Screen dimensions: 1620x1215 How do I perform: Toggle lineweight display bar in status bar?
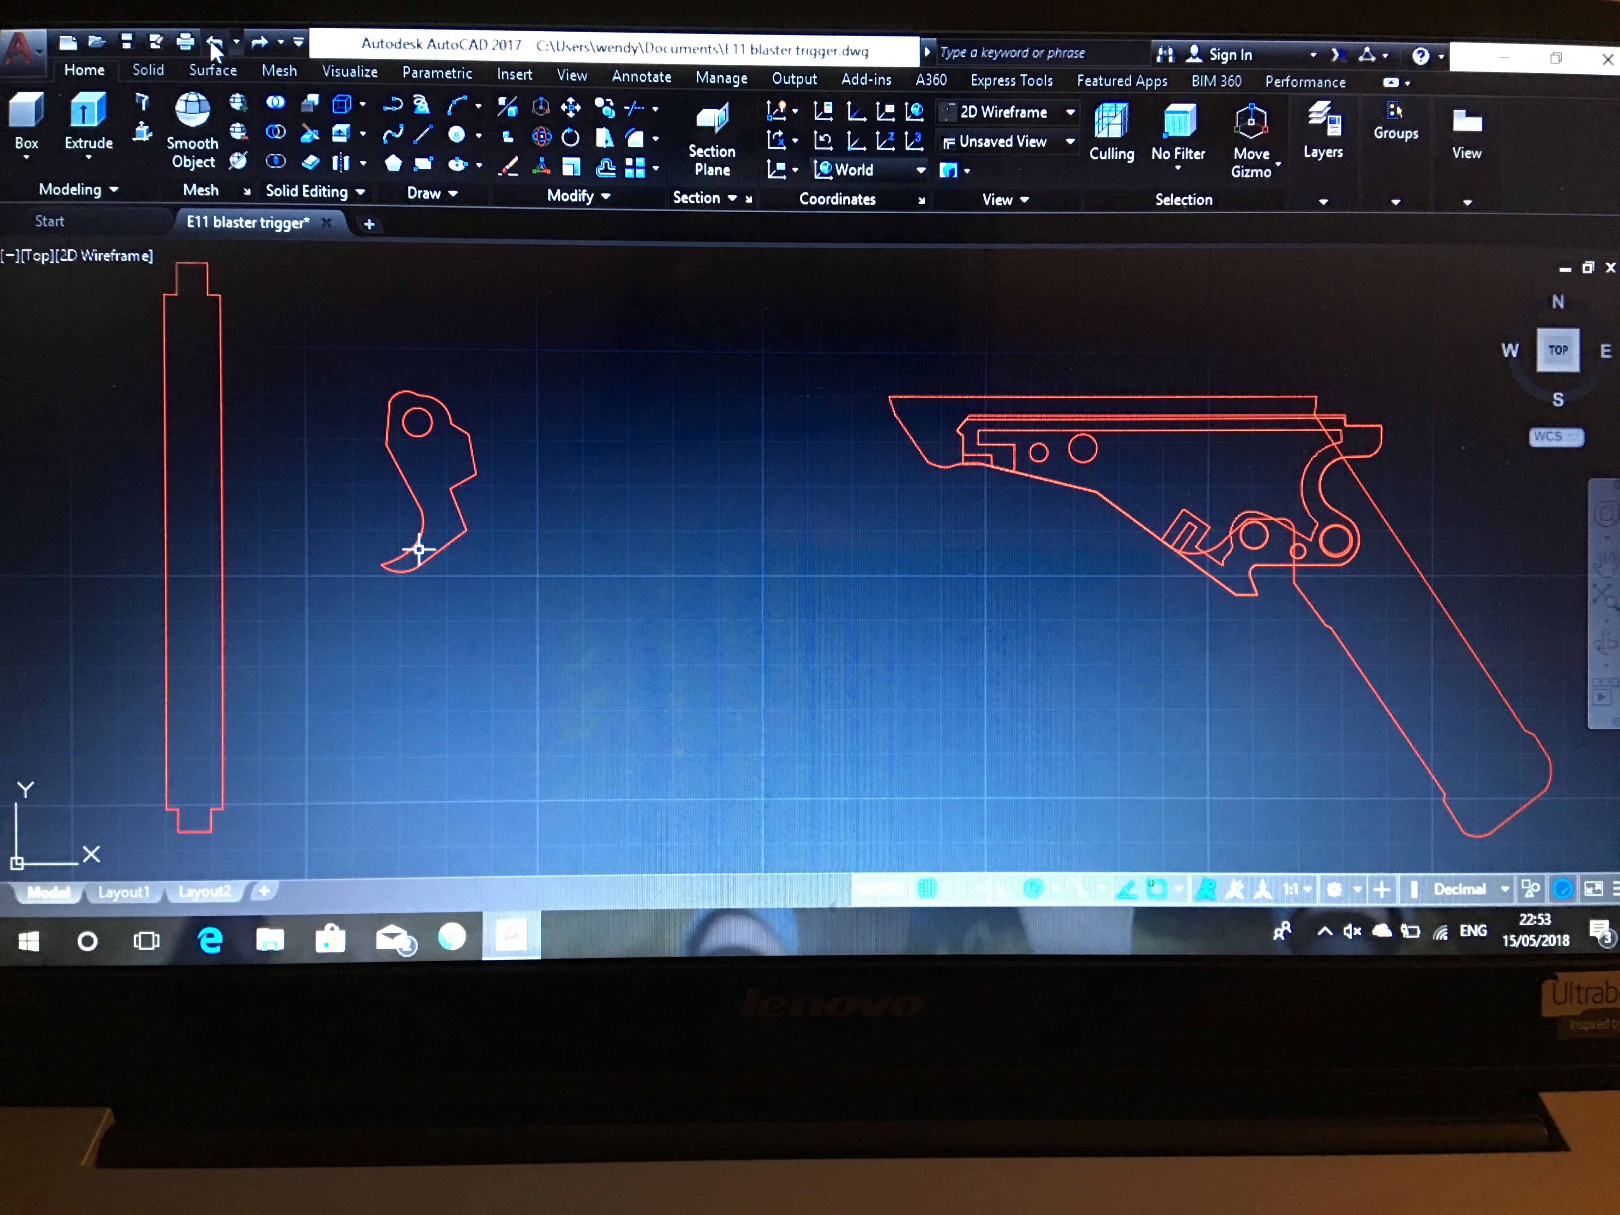(x=1413, y=889)
